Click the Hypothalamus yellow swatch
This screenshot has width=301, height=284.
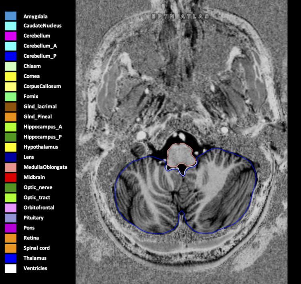(x=10, y=147)
